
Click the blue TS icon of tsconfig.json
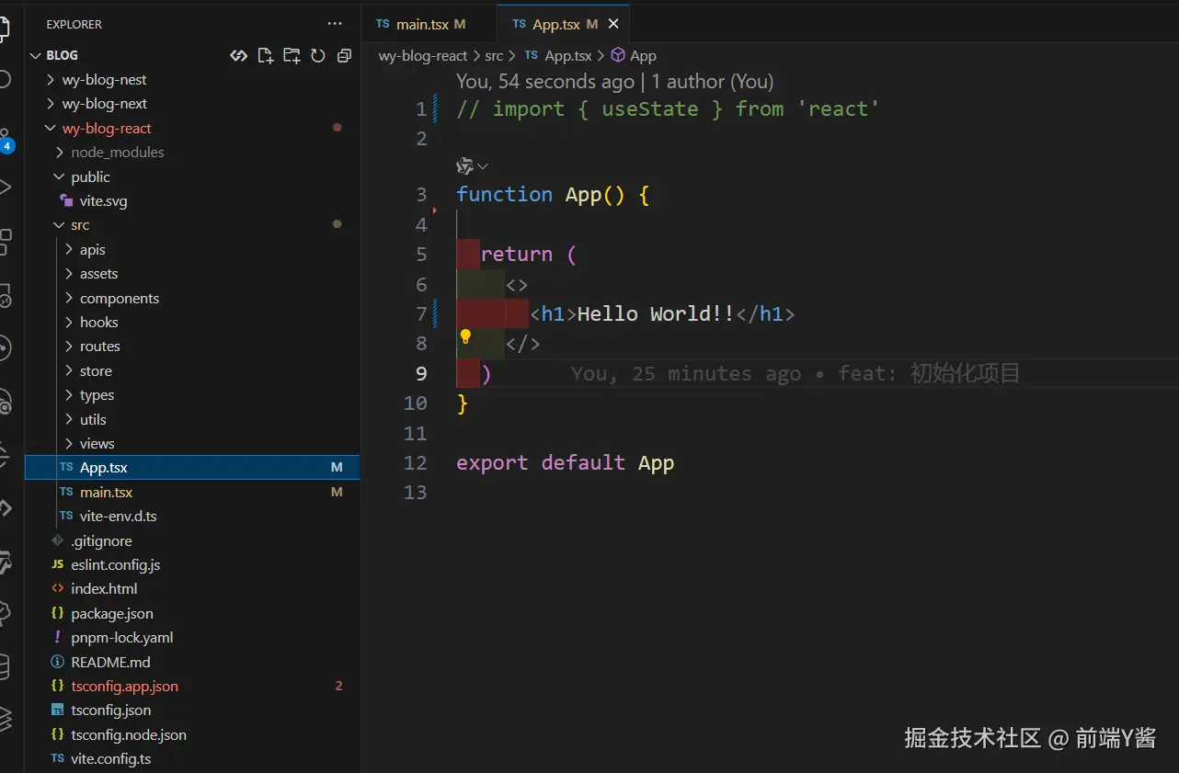[x=58, y=710]
